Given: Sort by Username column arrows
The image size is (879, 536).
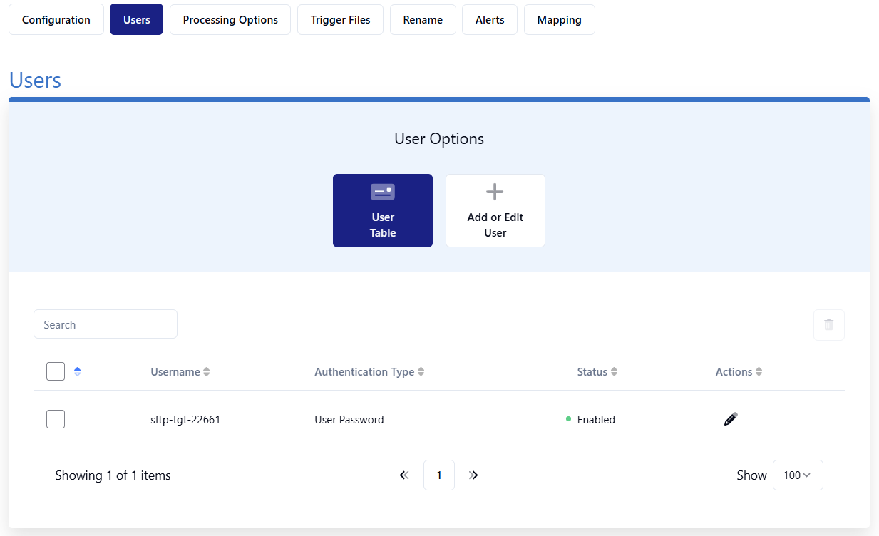Looking at the screenshot, I should (207, 372).
